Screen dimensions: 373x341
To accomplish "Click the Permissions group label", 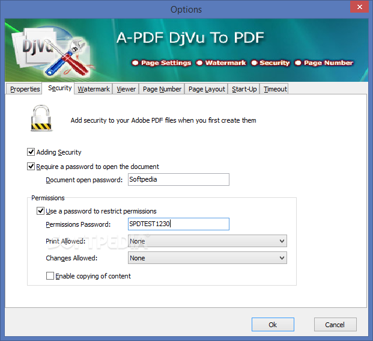I will (x=48, y=198).
